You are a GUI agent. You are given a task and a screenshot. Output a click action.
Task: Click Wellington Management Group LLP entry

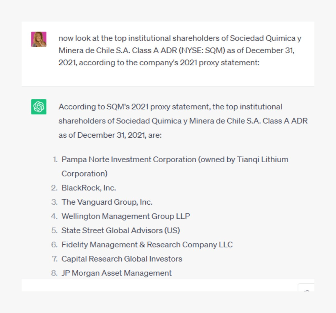point(126,216)
